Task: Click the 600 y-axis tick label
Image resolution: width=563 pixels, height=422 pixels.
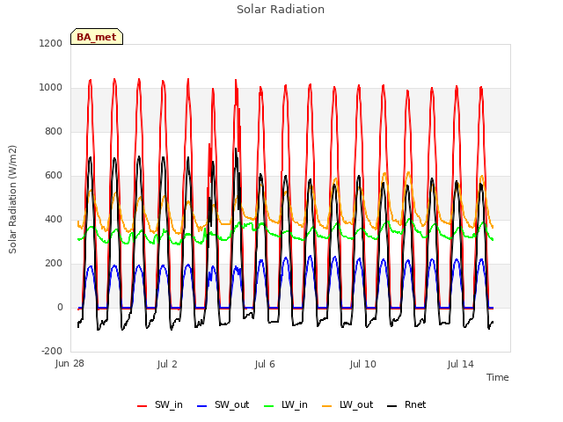Action: pyautogui.click(x=54, y=176)
